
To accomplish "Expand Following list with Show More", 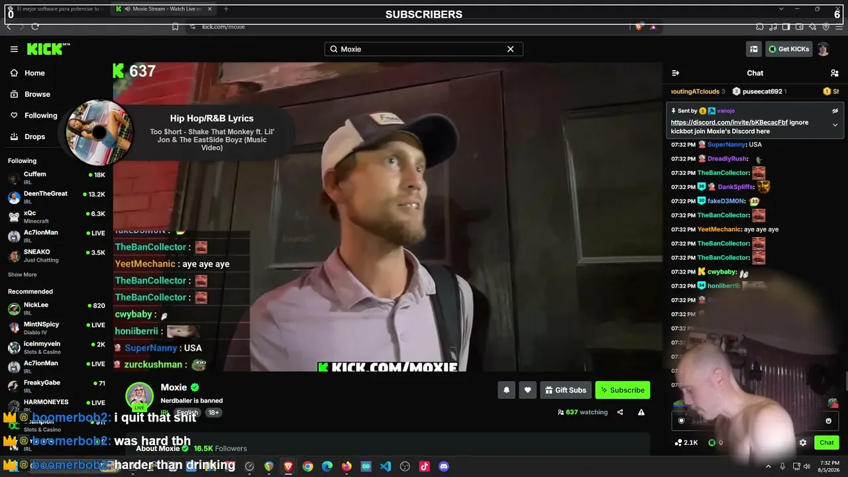I will [23, 275].
